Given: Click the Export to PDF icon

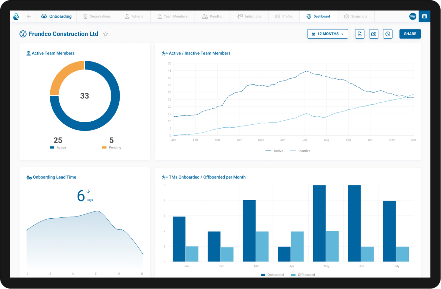Looking at the screenshot, I should point(360,34).
